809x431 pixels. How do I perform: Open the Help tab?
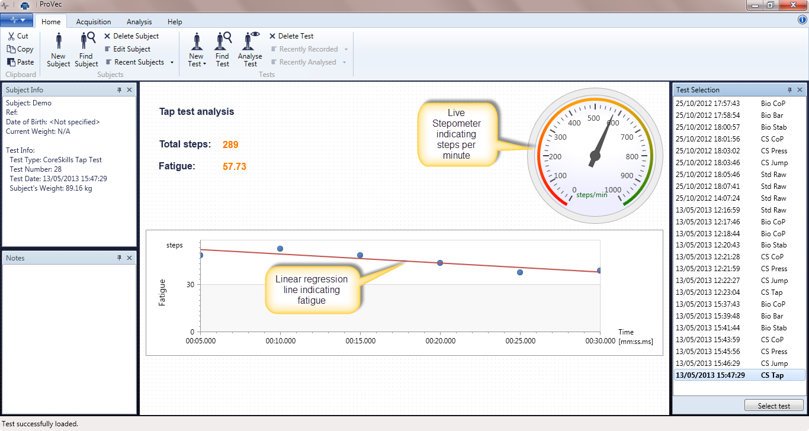[175, 21]
